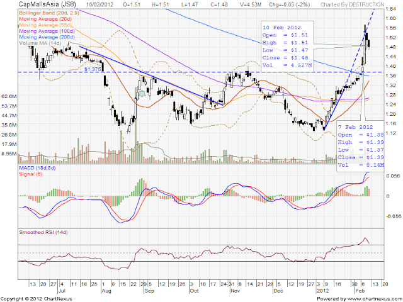Click the Copyright © 2012 ChartNexus footer text
The image size is (403, 302).
[37, 299]
